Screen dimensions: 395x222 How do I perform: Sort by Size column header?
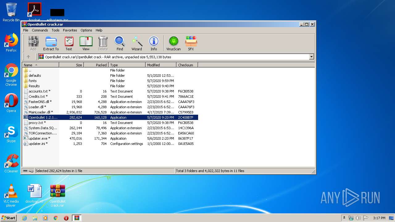pos(71,65)
